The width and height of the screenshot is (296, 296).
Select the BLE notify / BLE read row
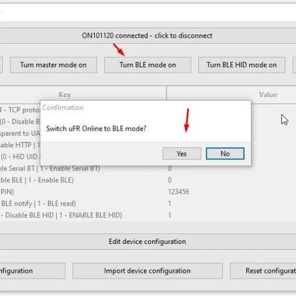pos(148,204)
